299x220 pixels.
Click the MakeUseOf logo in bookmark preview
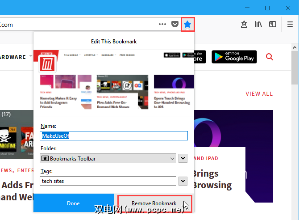click(47, 64)
